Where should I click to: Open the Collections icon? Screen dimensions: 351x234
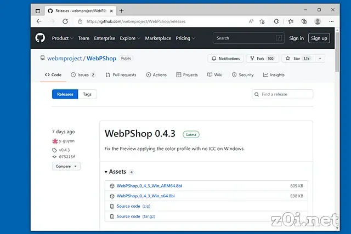(x=304, y=21)
